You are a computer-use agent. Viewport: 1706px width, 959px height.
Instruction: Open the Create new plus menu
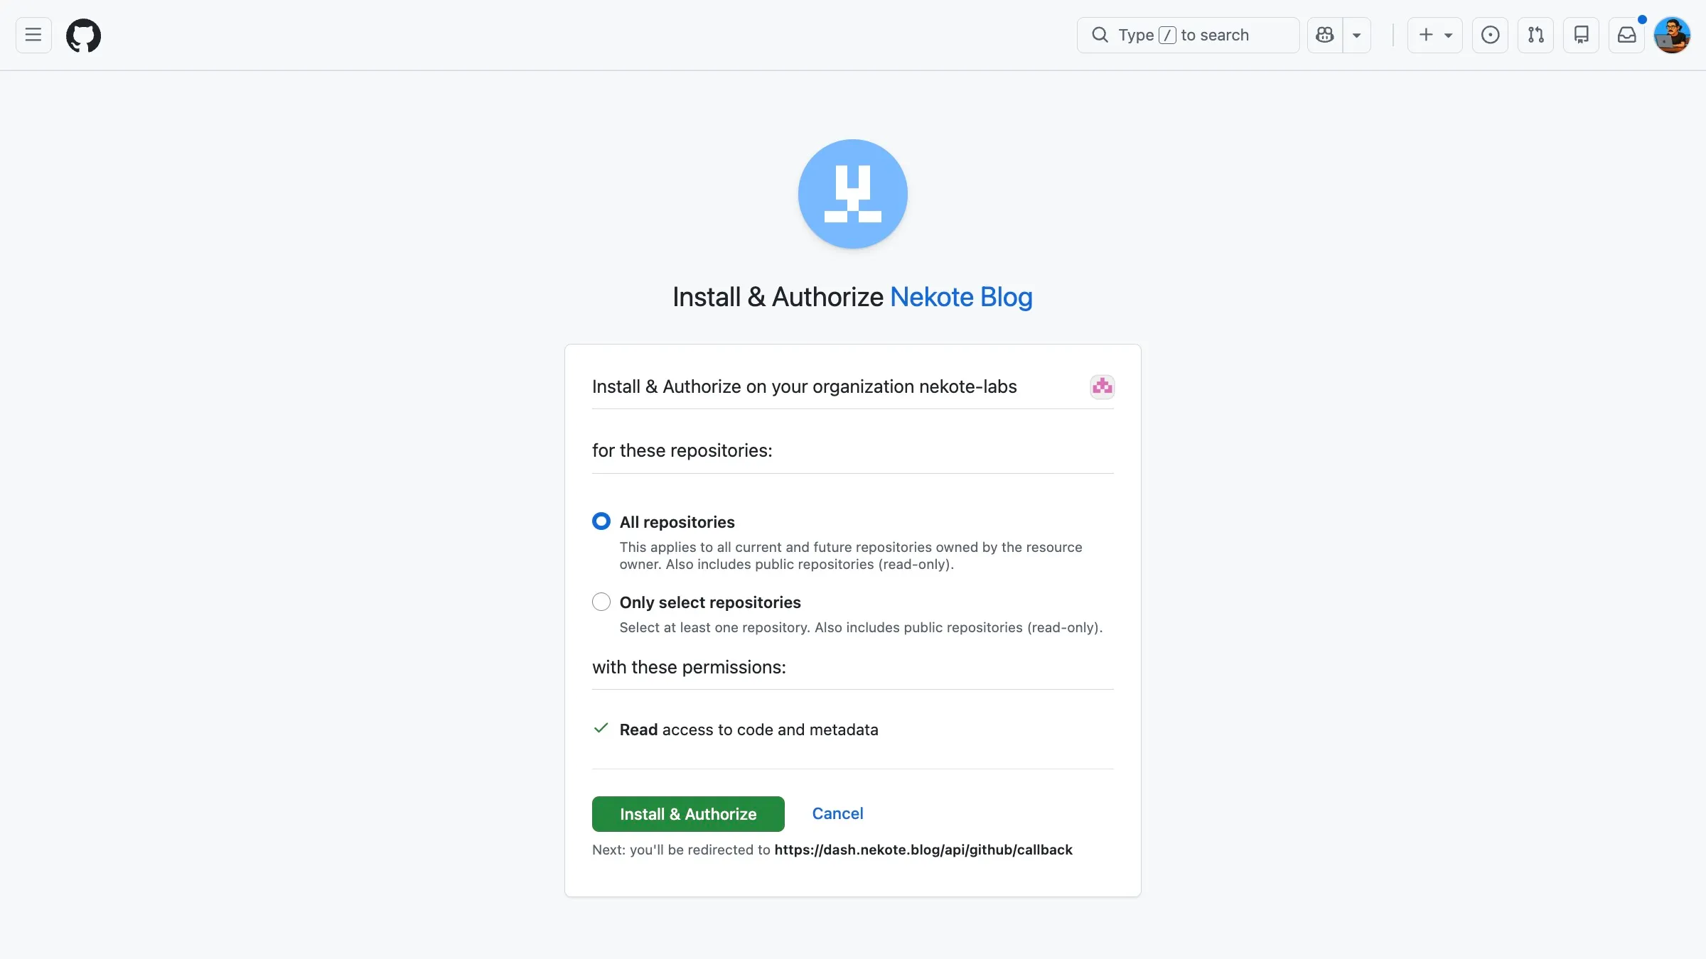[1434, 35]
